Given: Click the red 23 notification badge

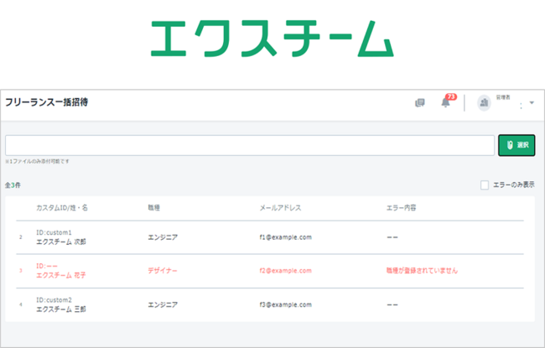Looking at the screenshot, I should coord(450,97).
